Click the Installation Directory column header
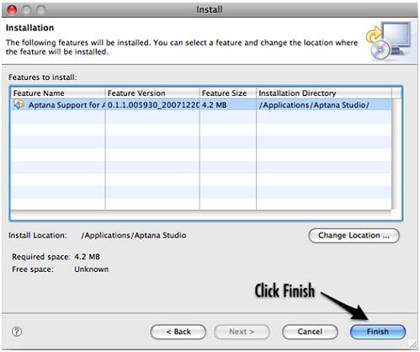 click(x=324, y=93)
